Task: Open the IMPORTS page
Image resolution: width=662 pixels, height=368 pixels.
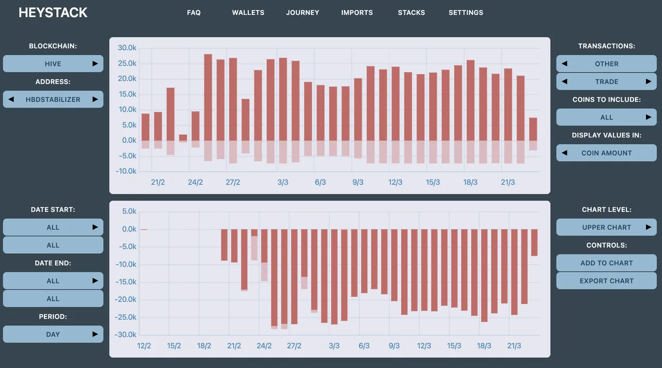Action: (357, 12)
